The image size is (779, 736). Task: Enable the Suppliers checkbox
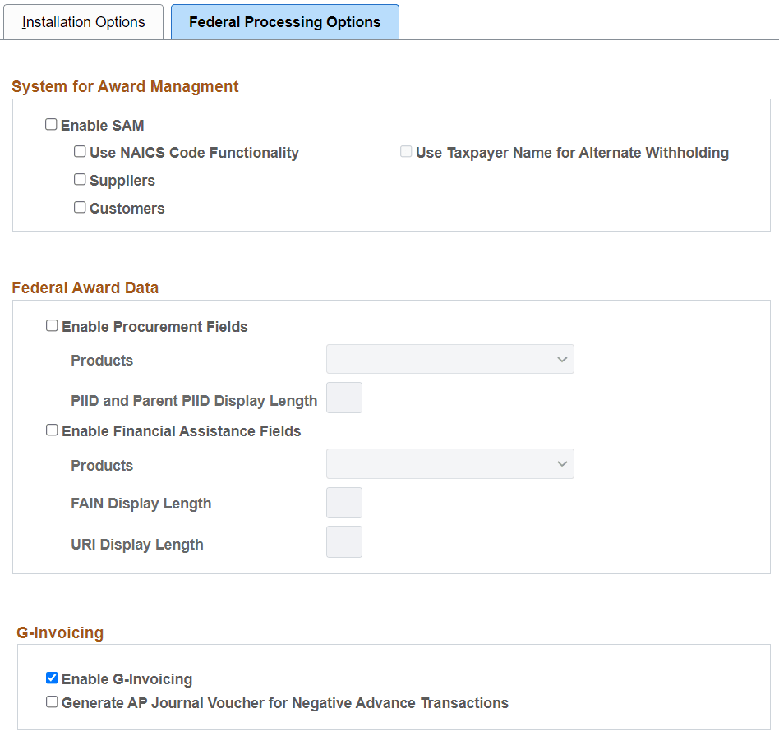coord(80,179)
